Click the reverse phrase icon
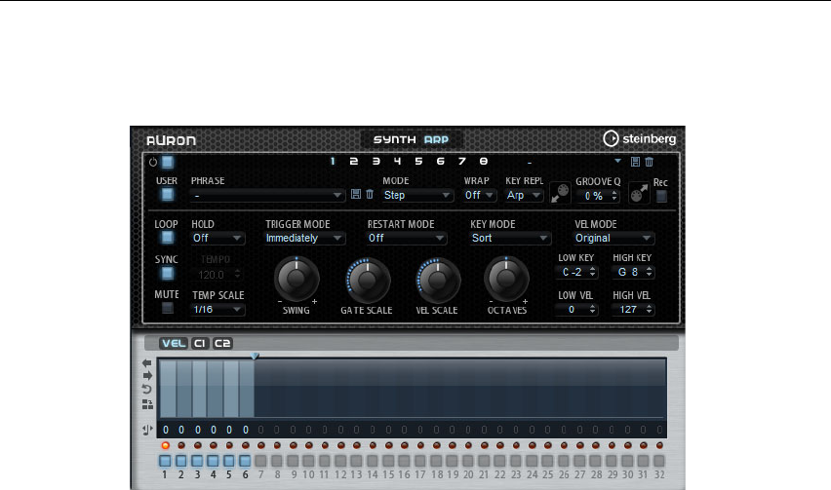This screenshot has width=831, height=490. coord(147,390)
